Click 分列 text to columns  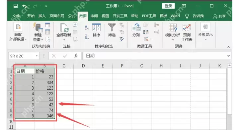(x=136, y=30)
